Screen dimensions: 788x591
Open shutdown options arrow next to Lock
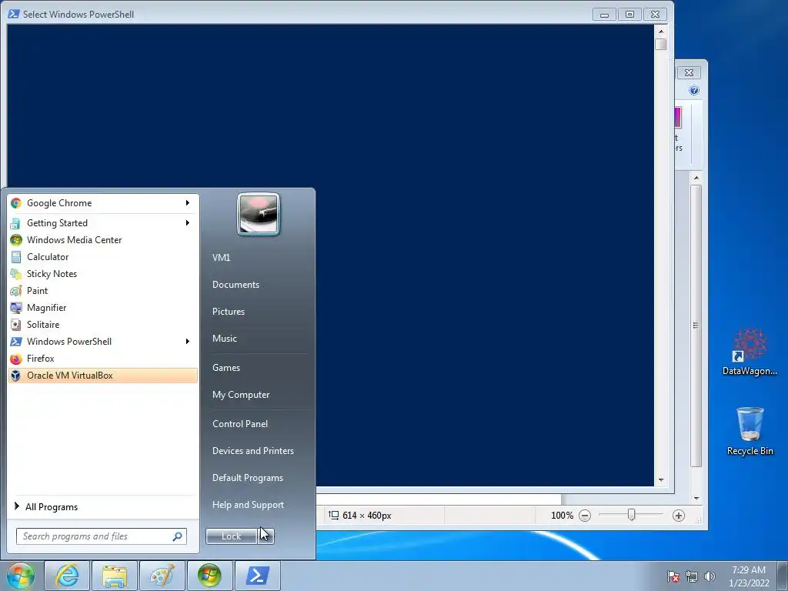266,536
